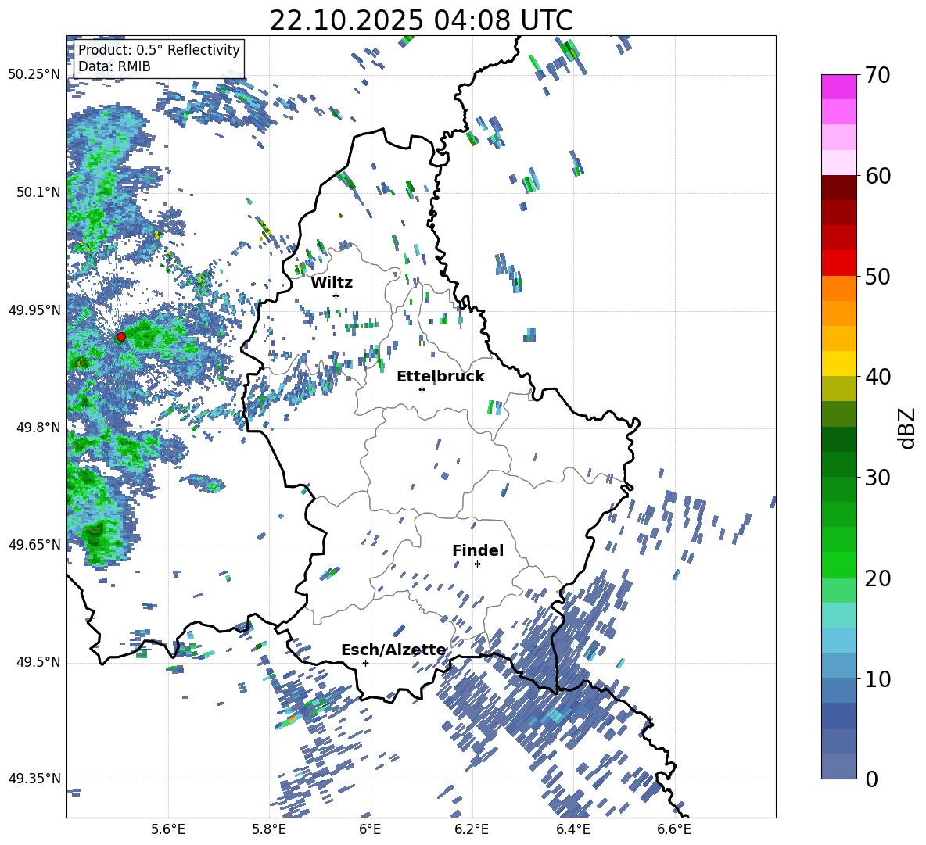
Task: Click the dBZ colorbar axis label
Action: tap(907, 428)
